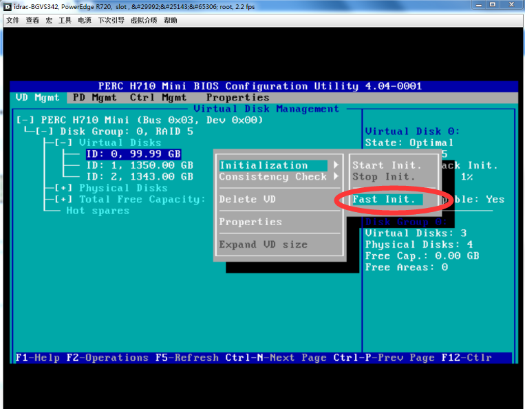Open the 帮助 menu
This screenshot has height=409, width=525.
point(171,21)
